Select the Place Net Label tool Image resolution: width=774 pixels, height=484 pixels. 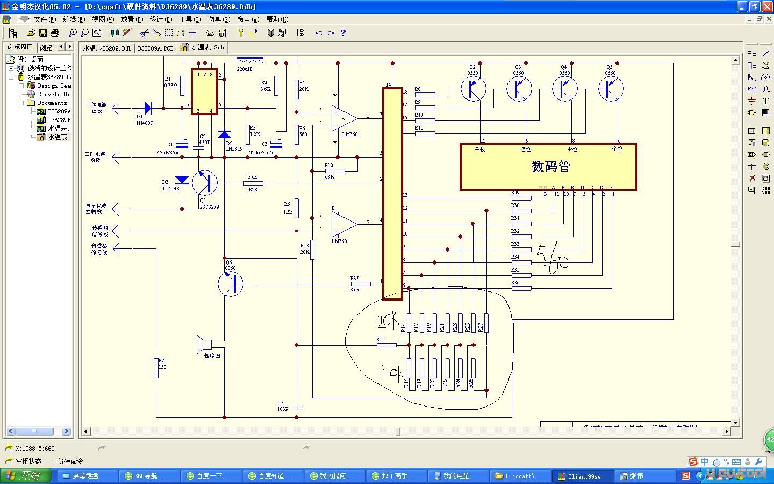[x=751, y=89]
